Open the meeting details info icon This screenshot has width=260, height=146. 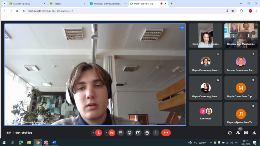tap(230, 133)
